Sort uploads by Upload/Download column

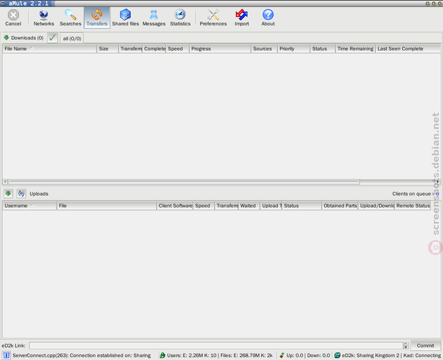pyautogui.click(x=376, y=206)
